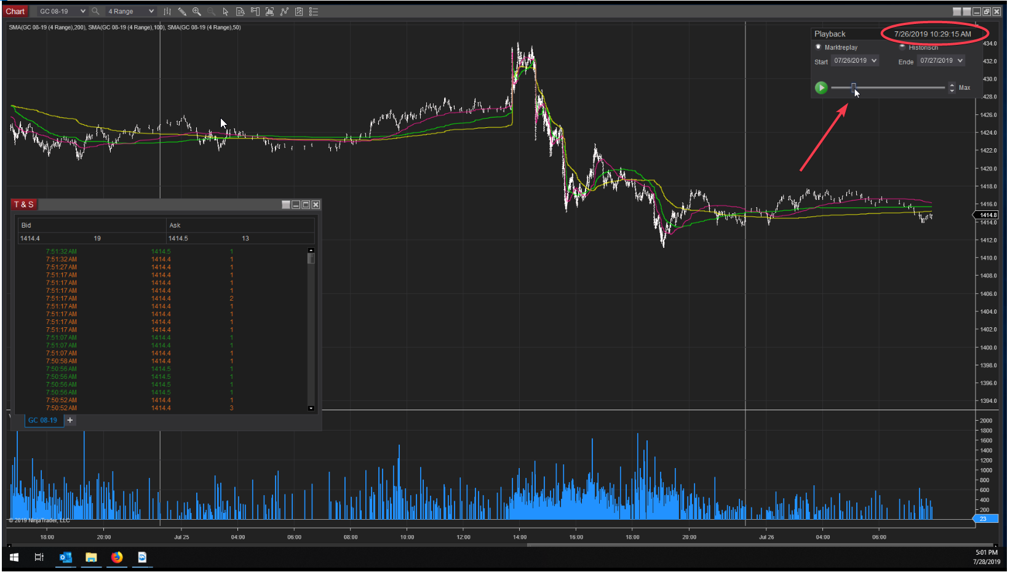Screen dimensions: 1010x572
Task: Open Firefox from the taskbar
Action: tap(117, 557)
